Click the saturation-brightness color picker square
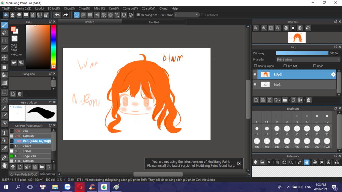Image resolution: width=342 pixels, height=192 pixels. pyautogui.click(x=38, y=47)
